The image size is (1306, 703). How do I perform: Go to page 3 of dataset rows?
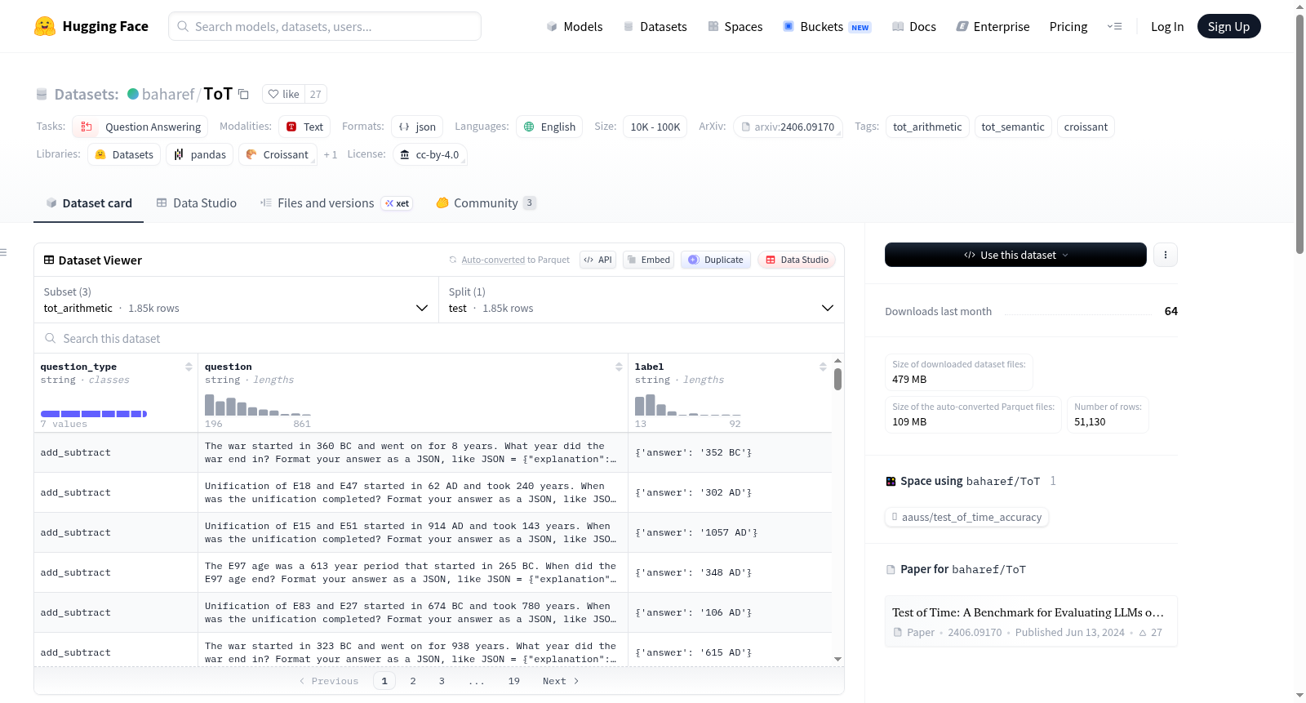[442, 681]
